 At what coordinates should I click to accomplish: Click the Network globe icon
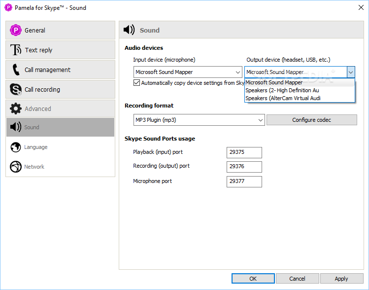point(16,167)
